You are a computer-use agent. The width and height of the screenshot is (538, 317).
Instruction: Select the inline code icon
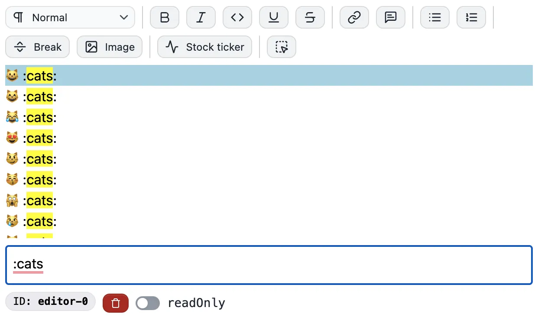point(237,17)
